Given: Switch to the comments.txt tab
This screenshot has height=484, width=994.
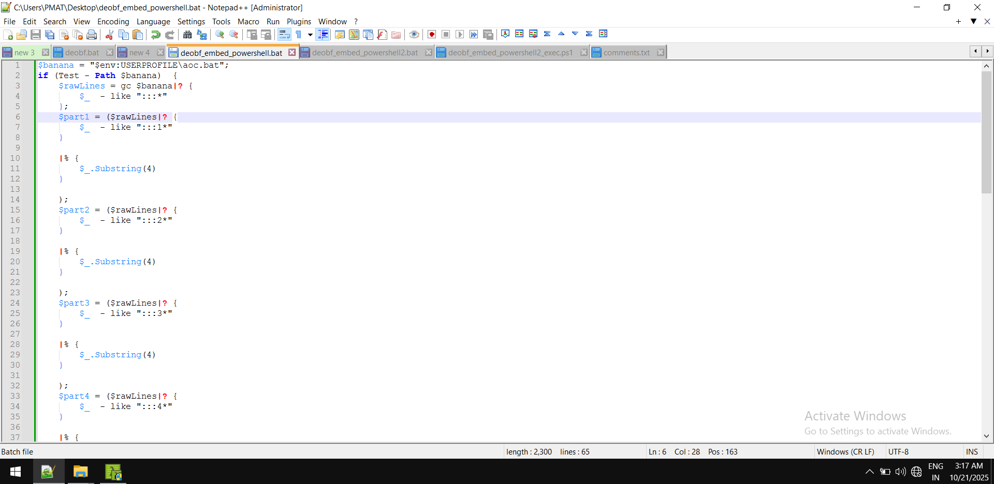Looking at the screenshot, I should [x=626, y=53].
